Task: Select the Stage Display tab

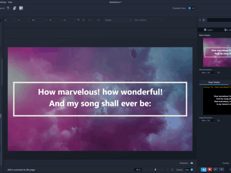Action: coord(214,82)
